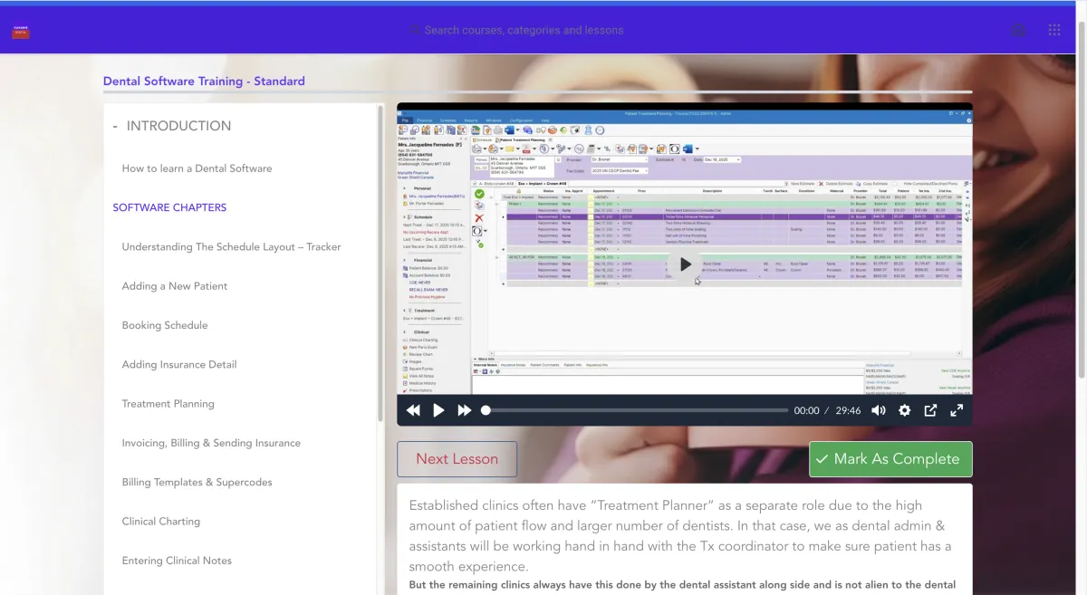The width and height of the screenshot is (1087, 595).
Task: Click the lesson description paragraph text
Action: pos(680,536)
